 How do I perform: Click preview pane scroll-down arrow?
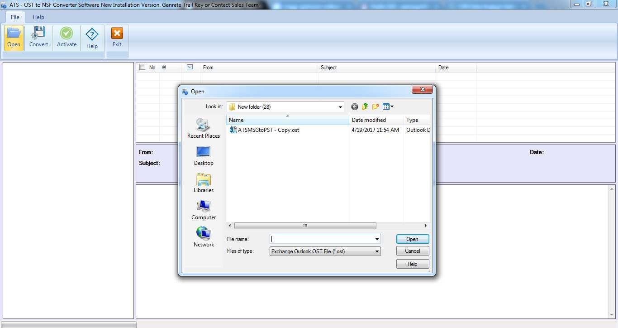click(x=612, y=315)
